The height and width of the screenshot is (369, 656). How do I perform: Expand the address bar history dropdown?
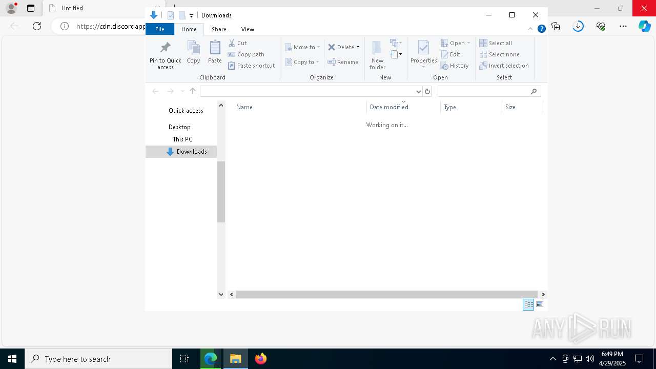[419, 91]
